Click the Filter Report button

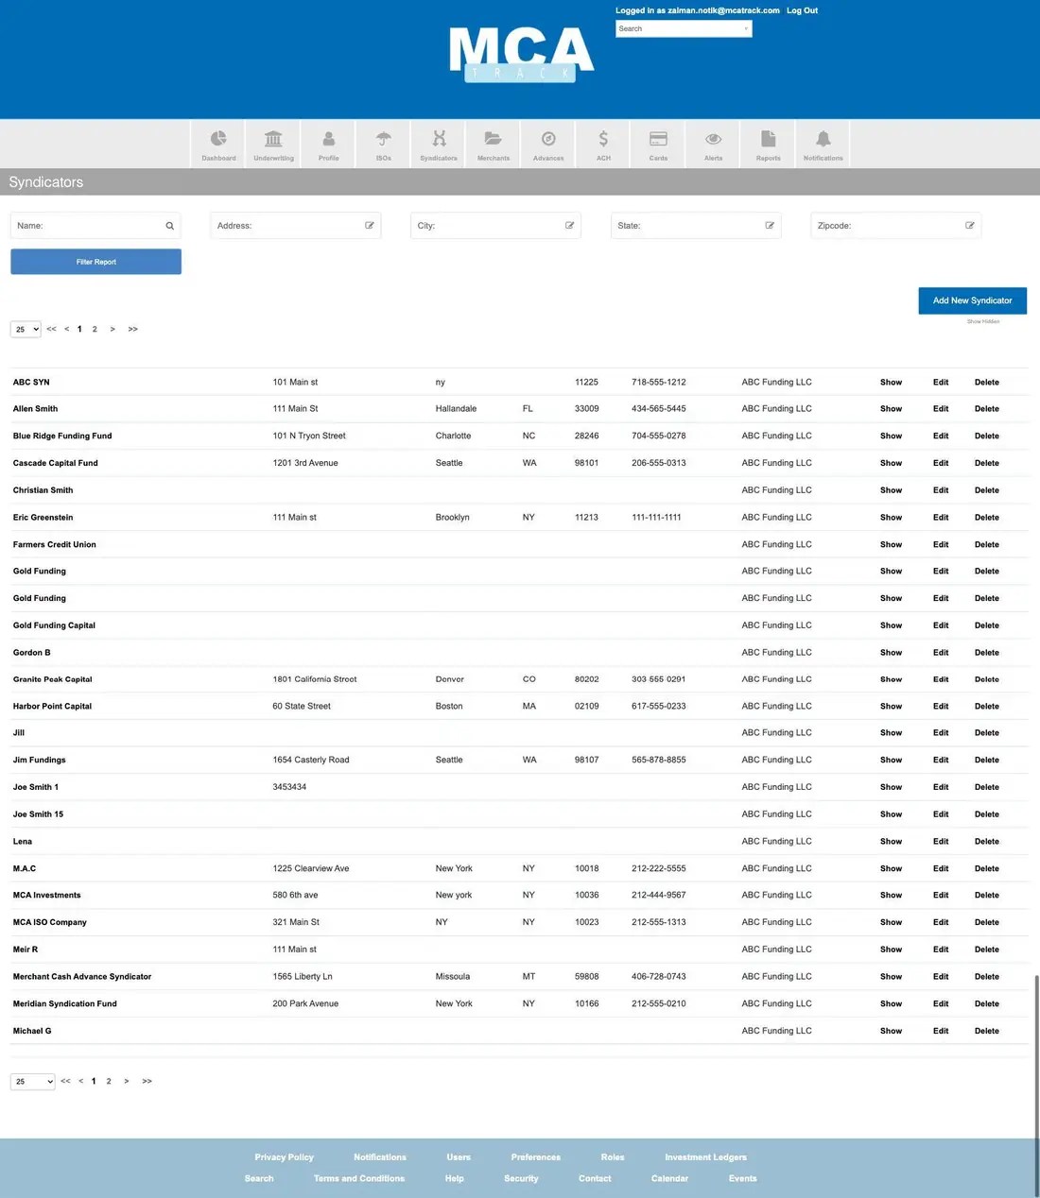click(95, 262)
